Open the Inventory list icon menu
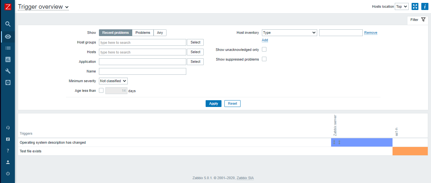The width and height of the screenshot is (431, 183). [x=8, y=48]
